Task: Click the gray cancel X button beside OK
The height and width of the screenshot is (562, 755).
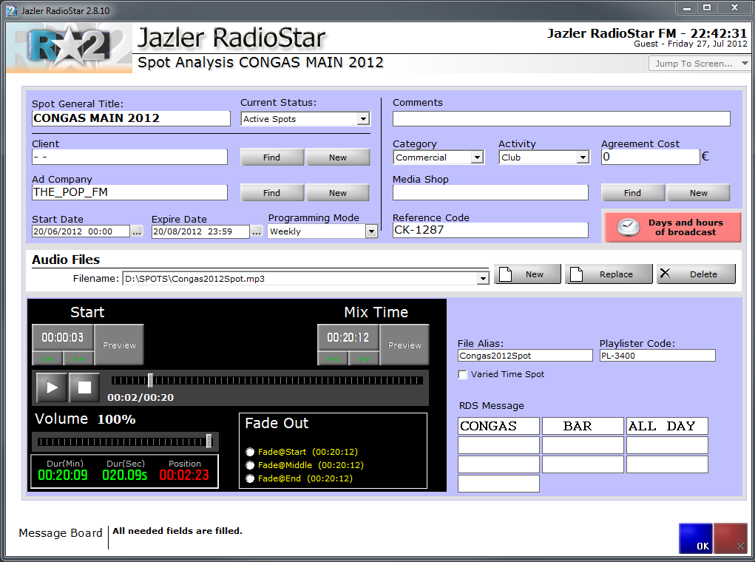Action: point(731,538)
